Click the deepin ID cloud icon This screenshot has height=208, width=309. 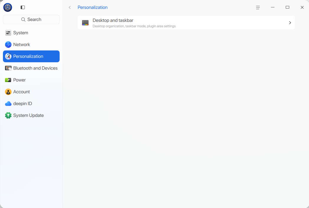point(8,104)
